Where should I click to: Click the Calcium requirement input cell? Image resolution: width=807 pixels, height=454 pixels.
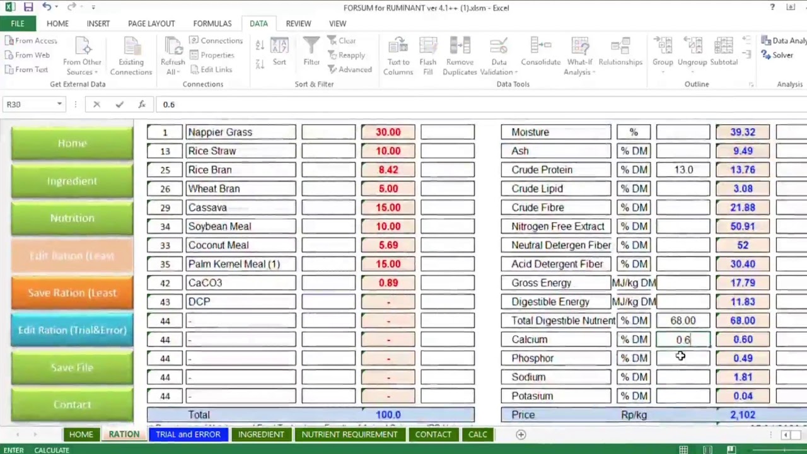(683, 339)
